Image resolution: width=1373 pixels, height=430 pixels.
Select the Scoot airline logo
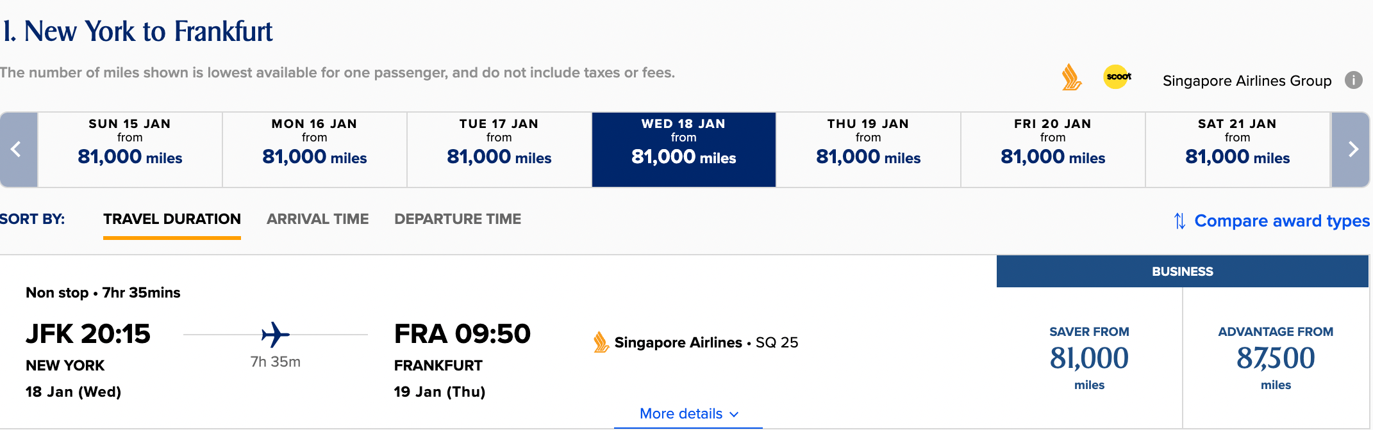point(1117,76)
